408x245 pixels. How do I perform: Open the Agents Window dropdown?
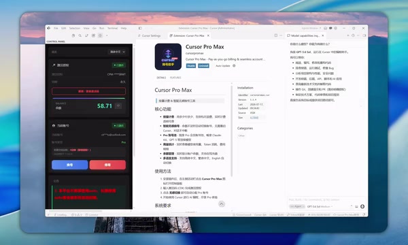click(311, 28)
